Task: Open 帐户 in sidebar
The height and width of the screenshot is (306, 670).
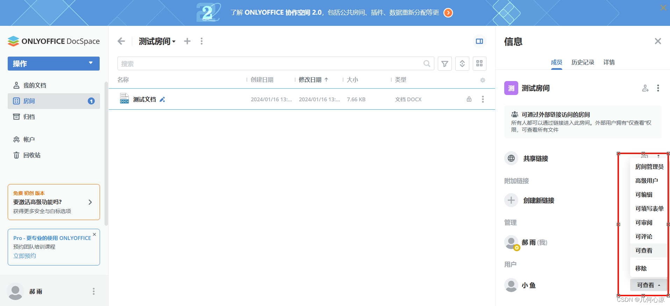Action: coord(54,139)
